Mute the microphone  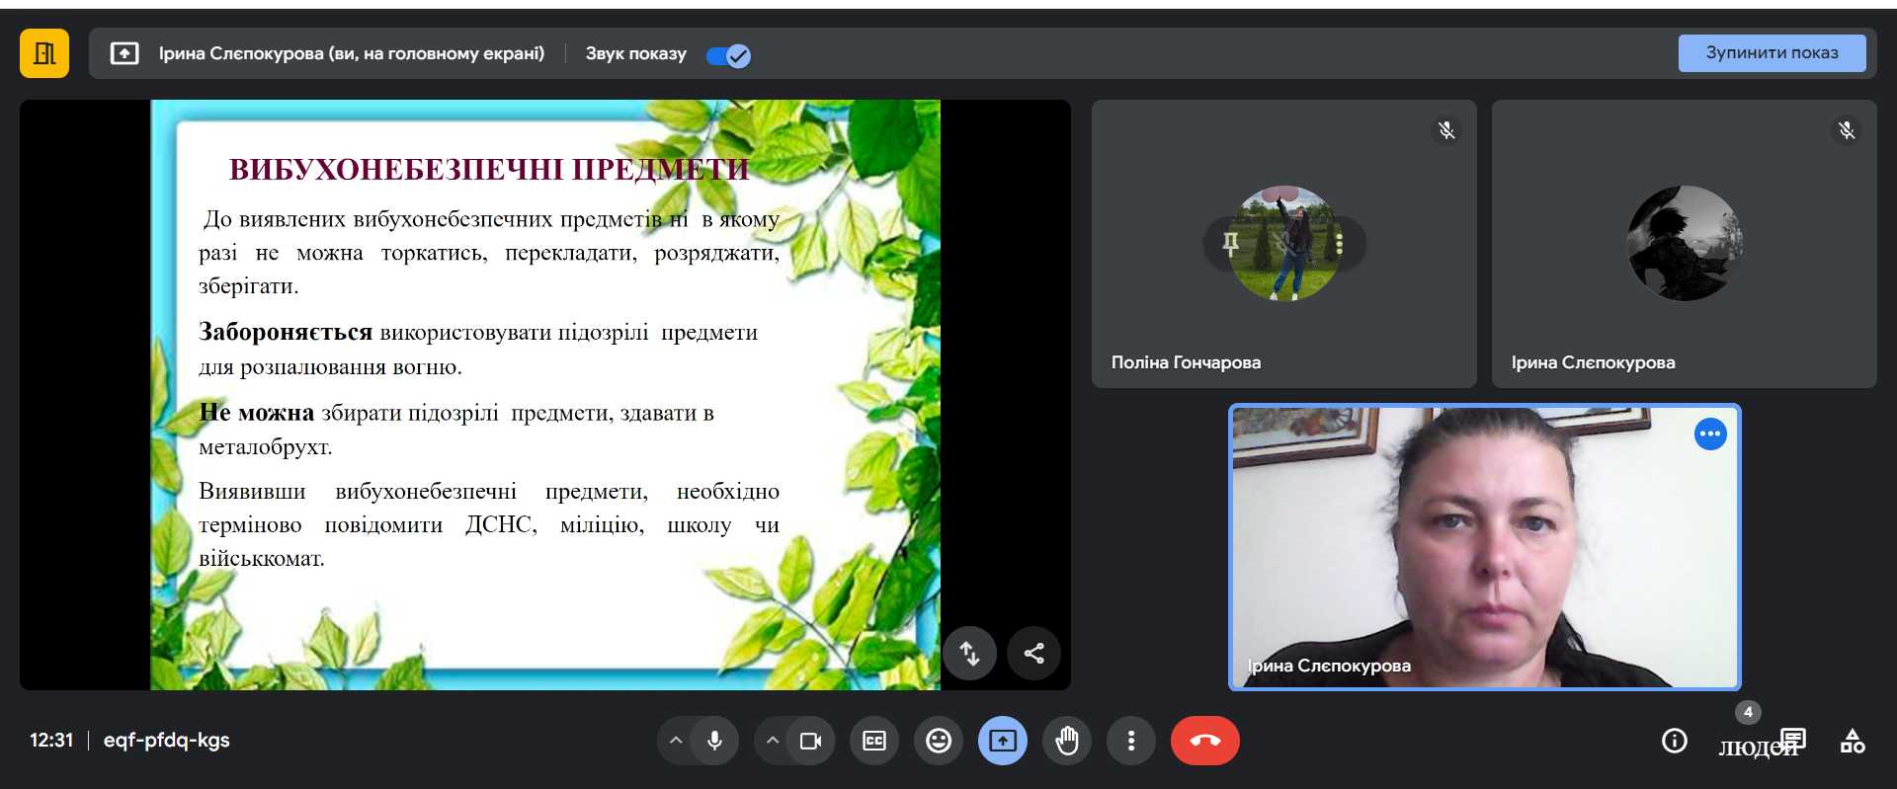(x=714, y=741)
